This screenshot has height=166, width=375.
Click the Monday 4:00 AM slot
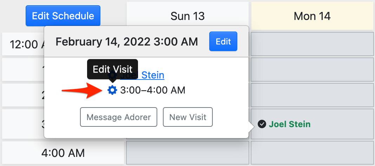(312, 153)
